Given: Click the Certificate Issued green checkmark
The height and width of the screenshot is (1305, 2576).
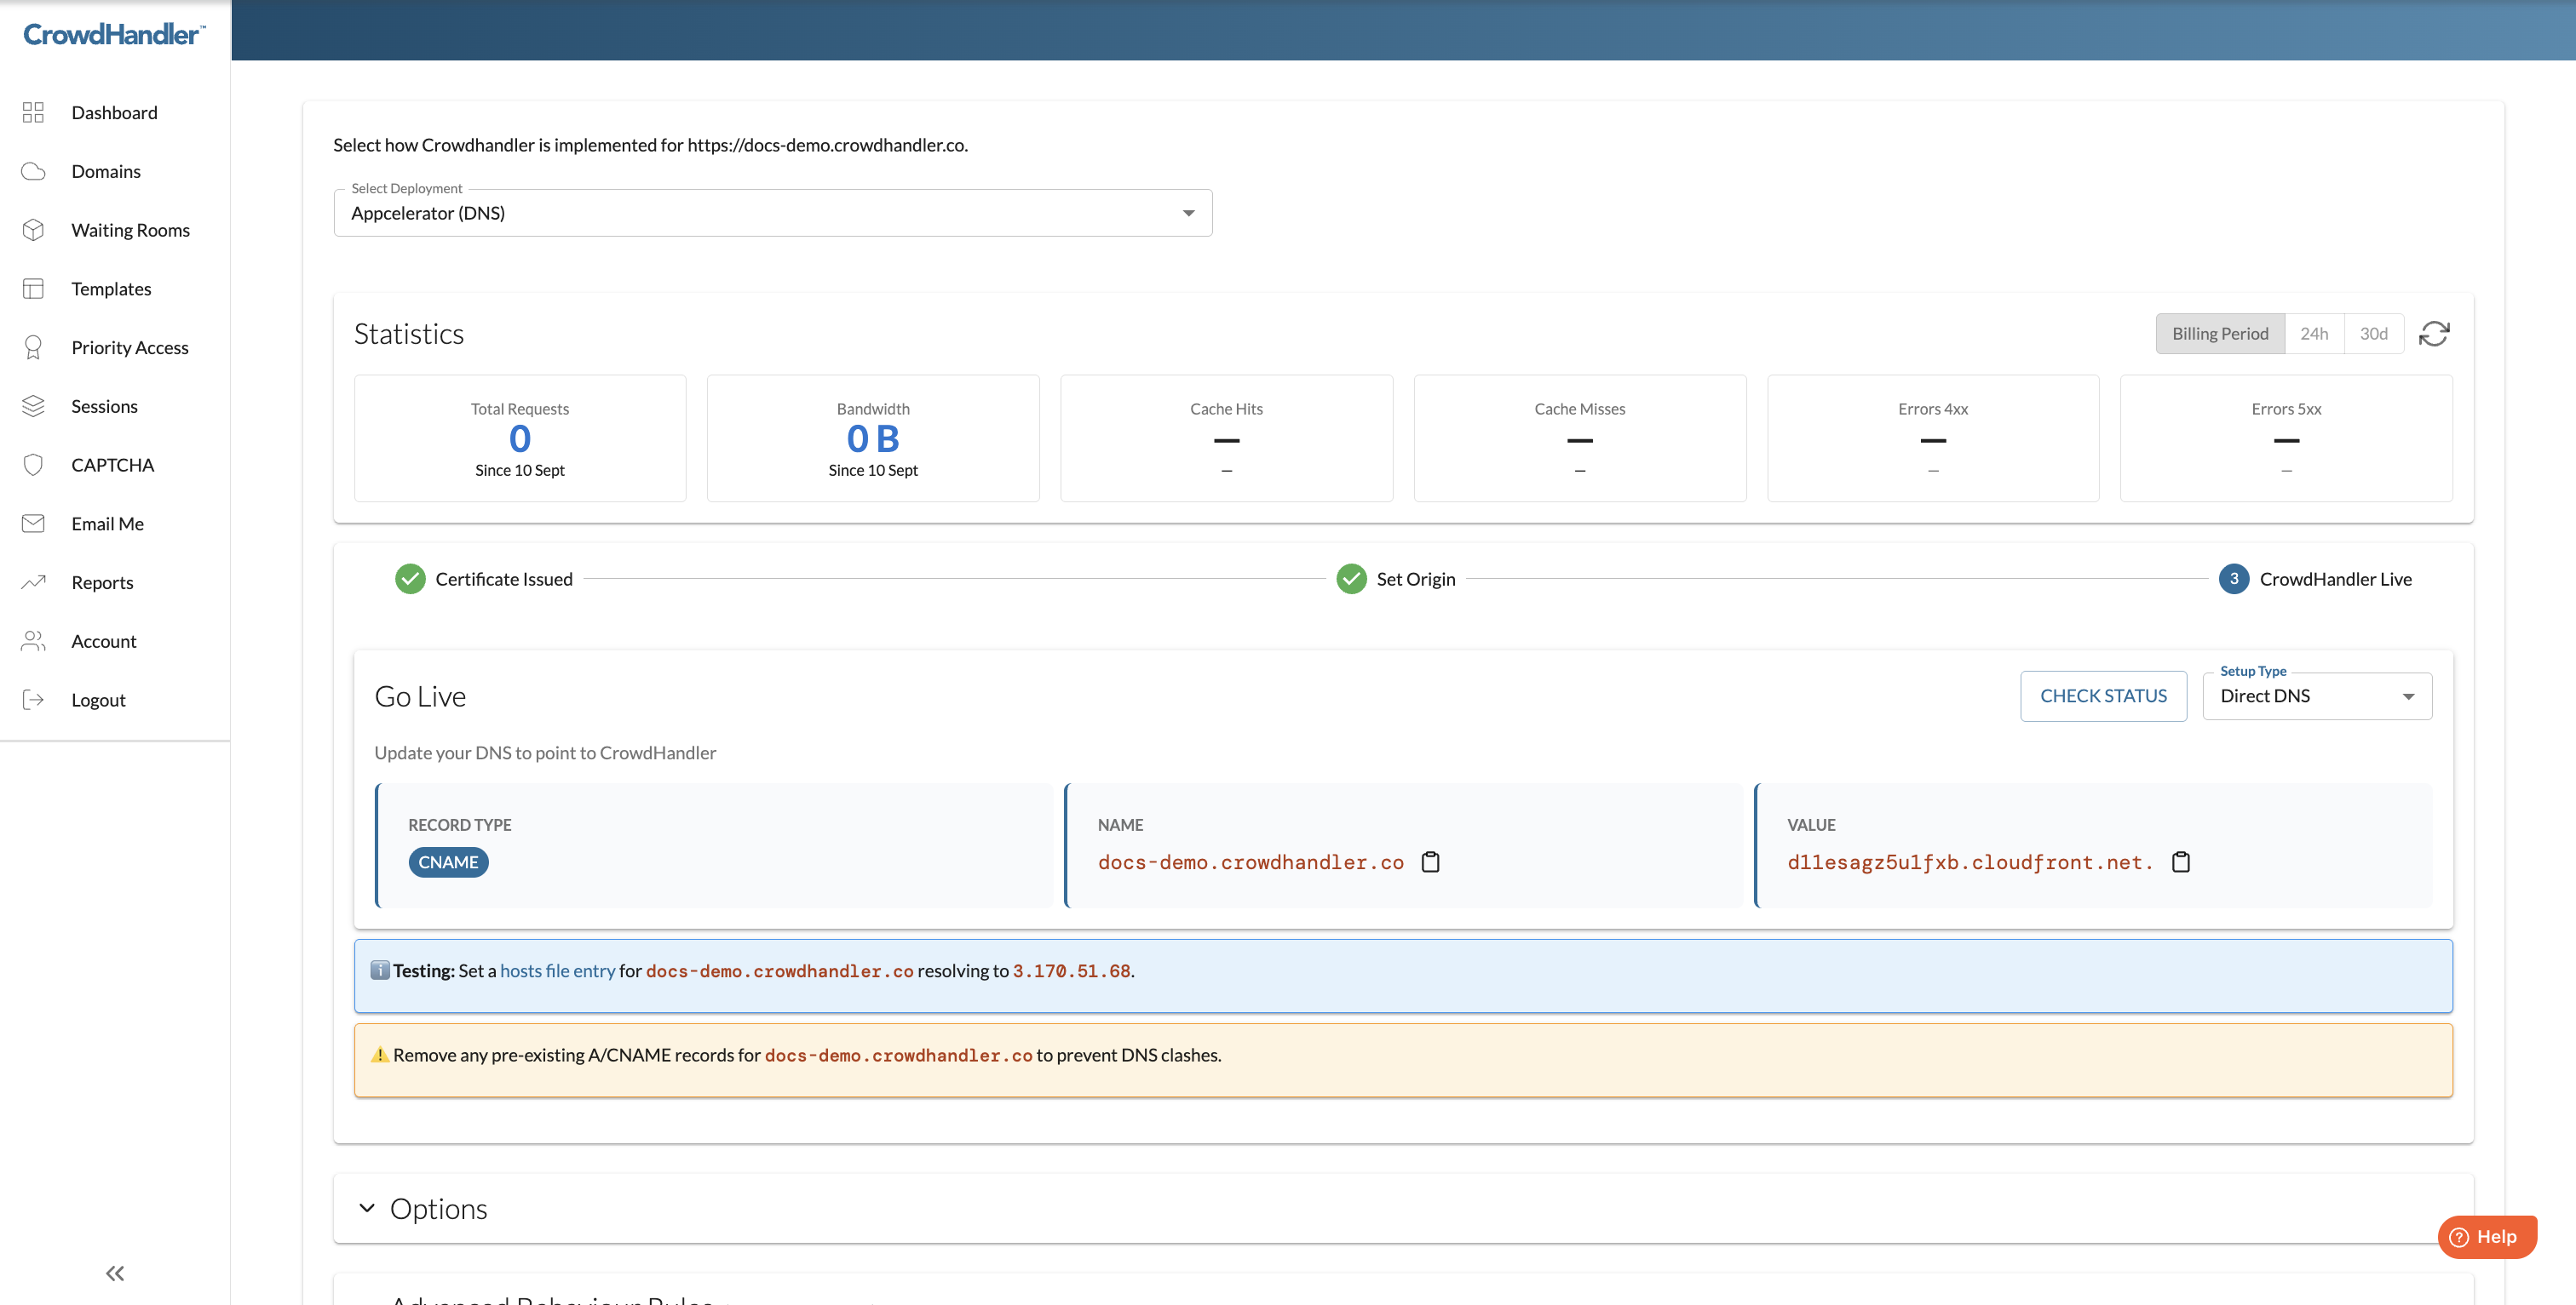Looking at the screenshot, I should click(x=410, y=579).
